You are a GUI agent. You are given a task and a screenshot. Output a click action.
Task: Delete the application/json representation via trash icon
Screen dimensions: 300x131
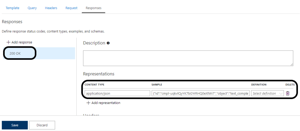coord(288,93)
